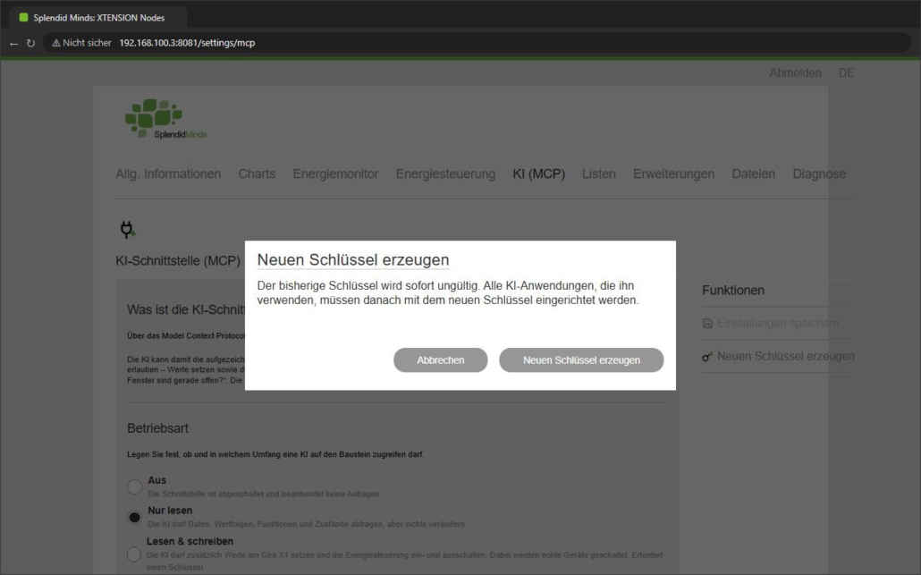The image size is (921, 575).
Task: Select the 'Lesen & schreiben' radio option
Action: click(134, 554)
